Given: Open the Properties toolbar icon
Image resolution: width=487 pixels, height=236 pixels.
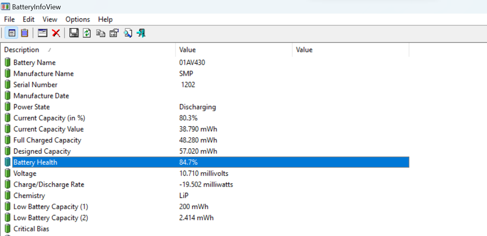Looking at the screenshot, I should pos(114,33).
